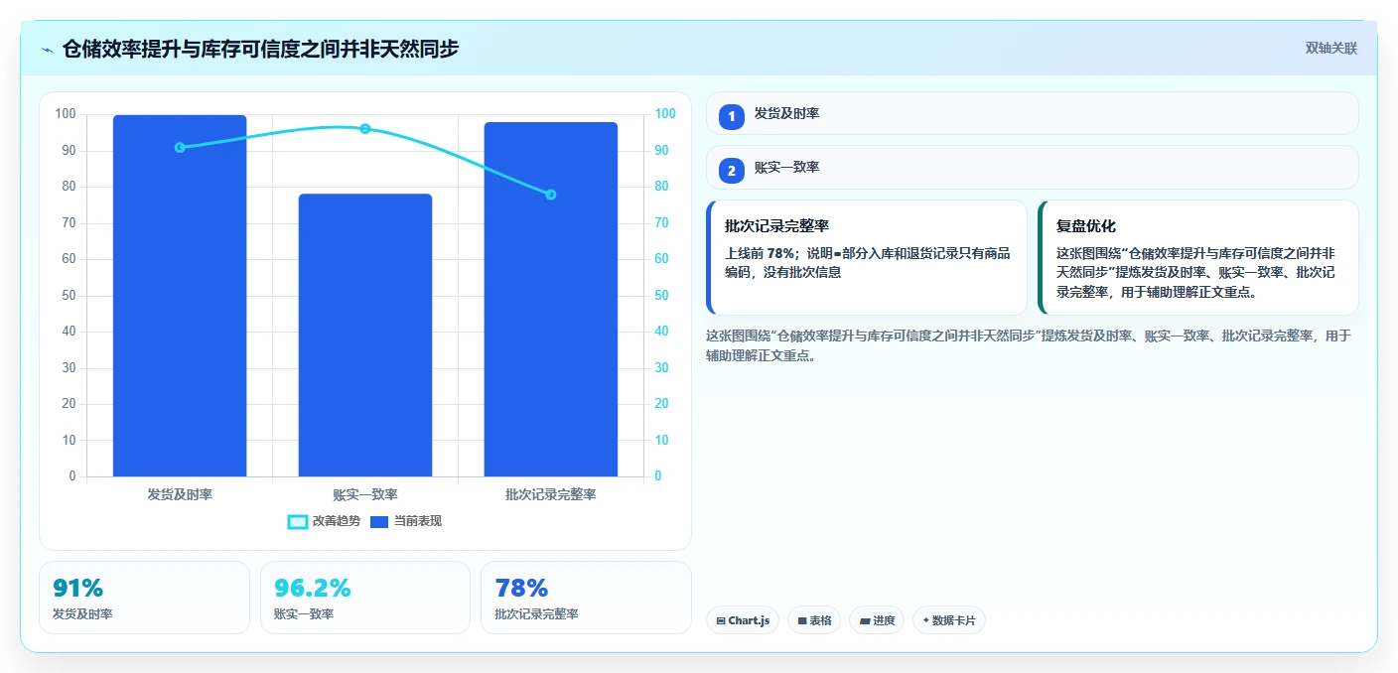Select the 发货及时率 list item

point(1032,113)
